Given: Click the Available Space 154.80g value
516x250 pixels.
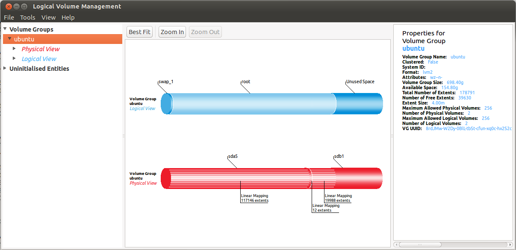Looking at the screenshot, I should tap(450, 87).
